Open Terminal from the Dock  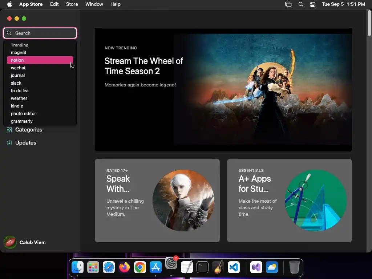point(202,267)
